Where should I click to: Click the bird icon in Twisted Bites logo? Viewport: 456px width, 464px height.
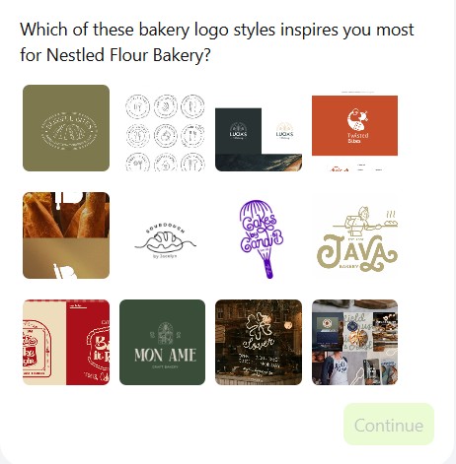point(357,119)
